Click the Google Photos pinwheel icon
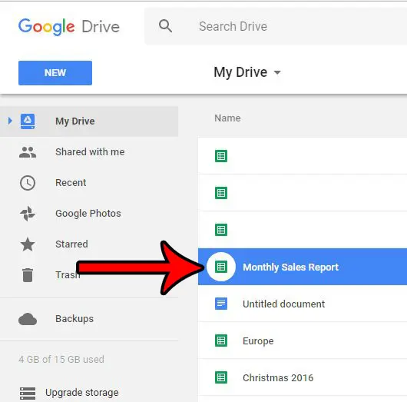407x402 pixels. 28,214
